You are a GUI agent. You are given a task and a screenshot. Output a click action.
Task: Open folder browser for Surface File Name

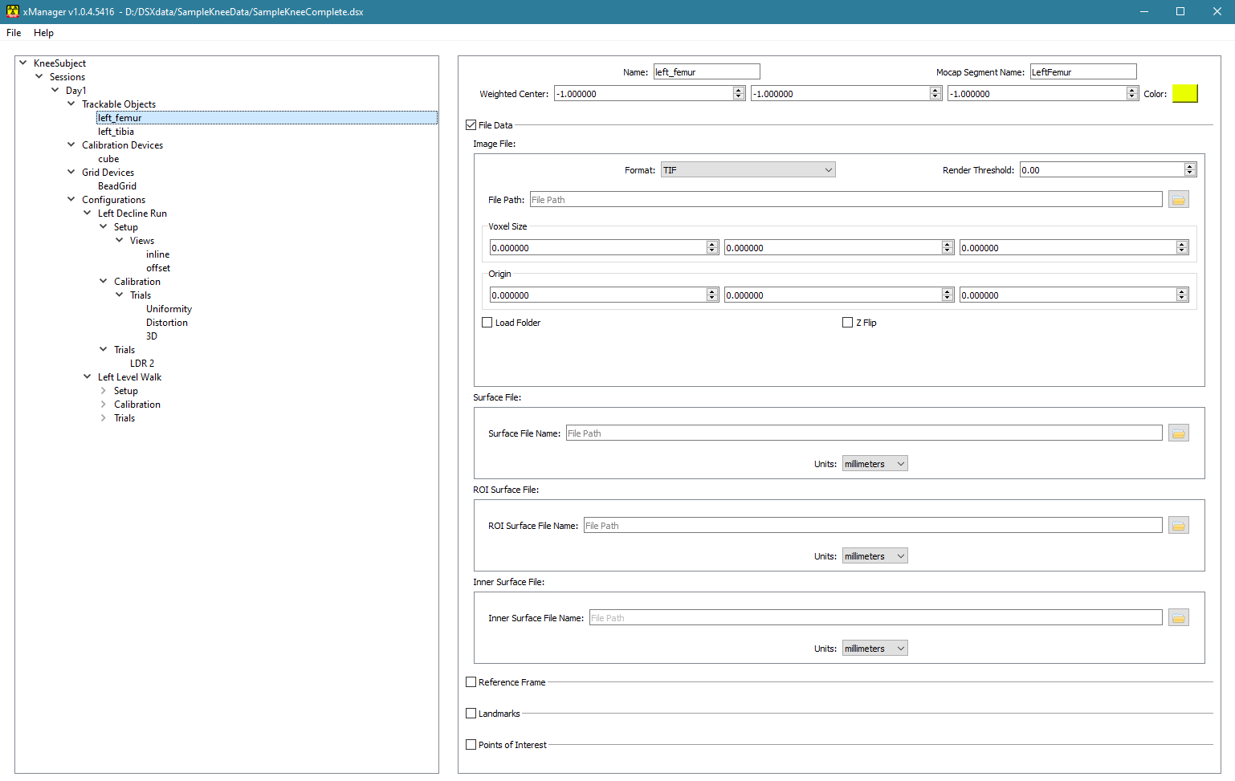(x=1178, y=433)
